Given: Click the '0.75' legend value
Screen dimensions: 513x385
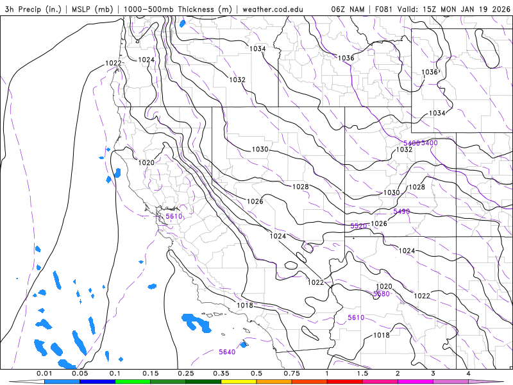Looking at the screenshot, I should pos(292,373).
